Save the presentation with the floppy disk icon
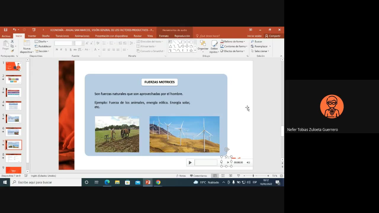The height and width of the screenshot is (213, 379). click(x=5, y=30)
